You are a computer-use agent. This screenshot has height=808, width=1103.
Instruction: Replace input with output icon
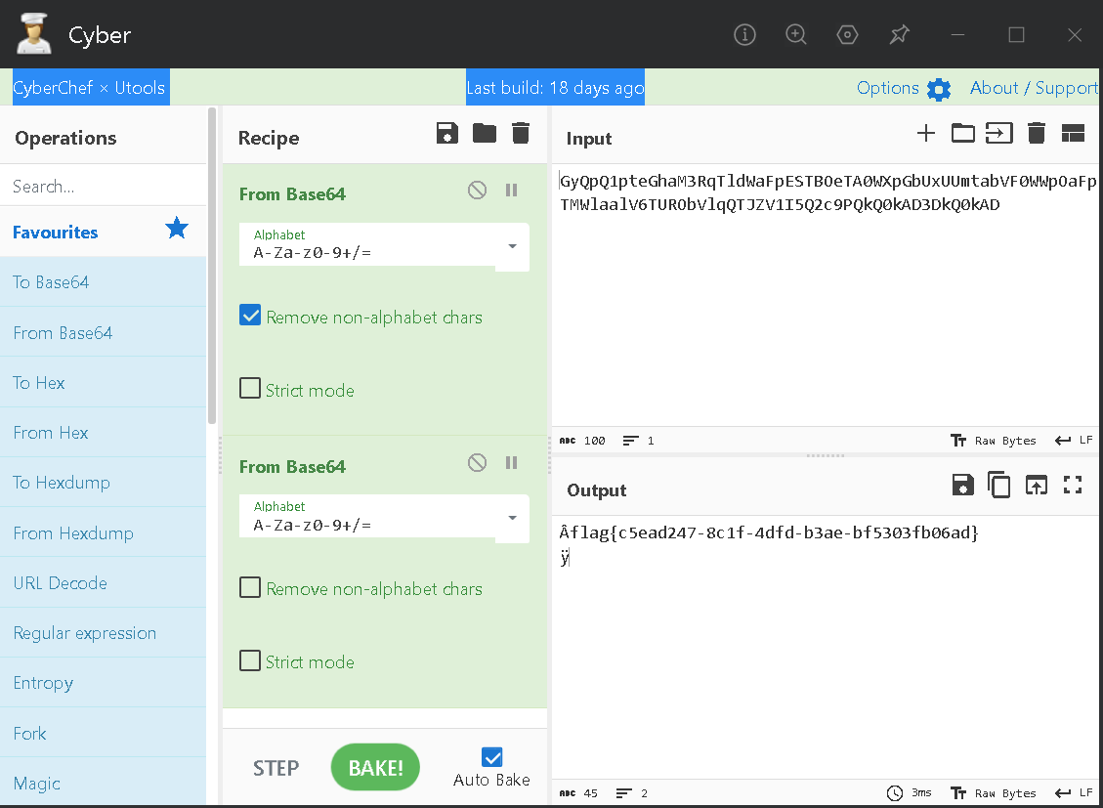1037,485
